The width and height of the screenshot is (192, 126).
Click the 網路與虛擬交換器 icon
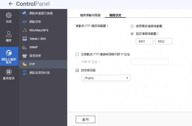tap(25, 13)
